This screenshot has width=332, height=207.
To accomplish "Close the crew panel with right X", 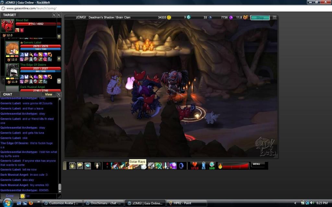I will pyautogui.click(x=59, y=15).
